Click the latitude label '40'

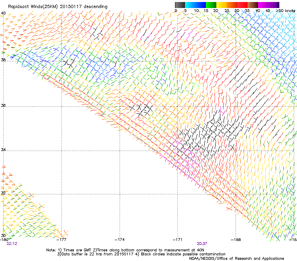point(3,13)
